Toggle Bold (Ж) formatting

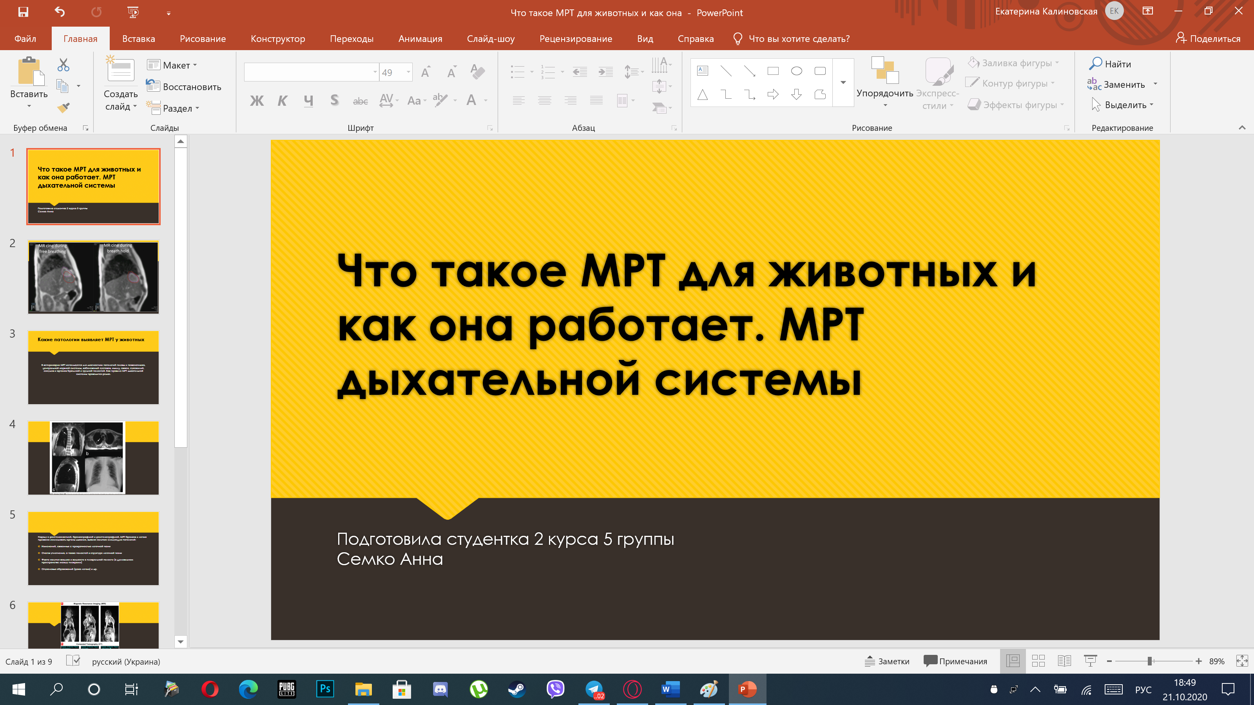point(257,101)
